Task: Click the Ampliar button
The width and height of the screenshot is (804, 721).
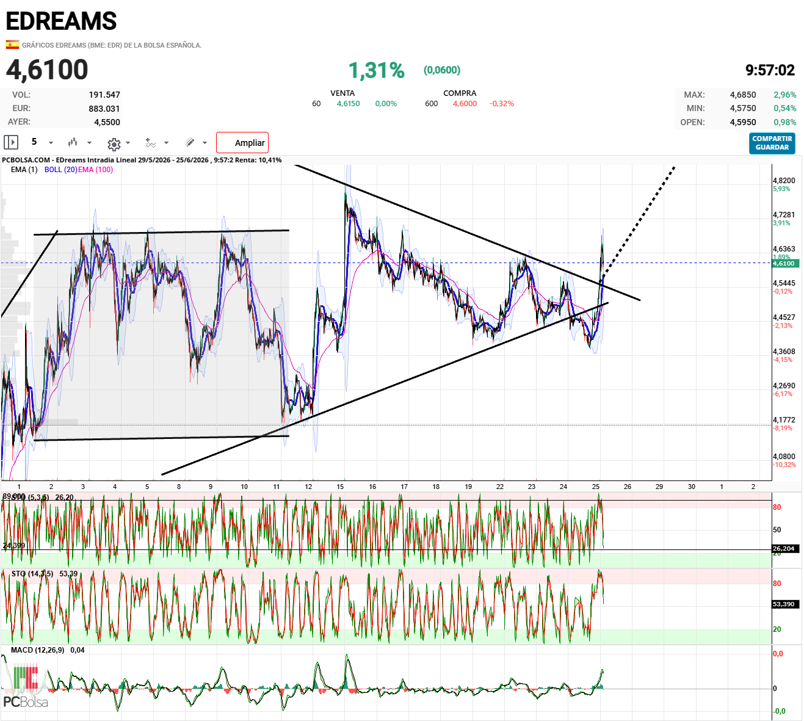Action: point(242,143)
